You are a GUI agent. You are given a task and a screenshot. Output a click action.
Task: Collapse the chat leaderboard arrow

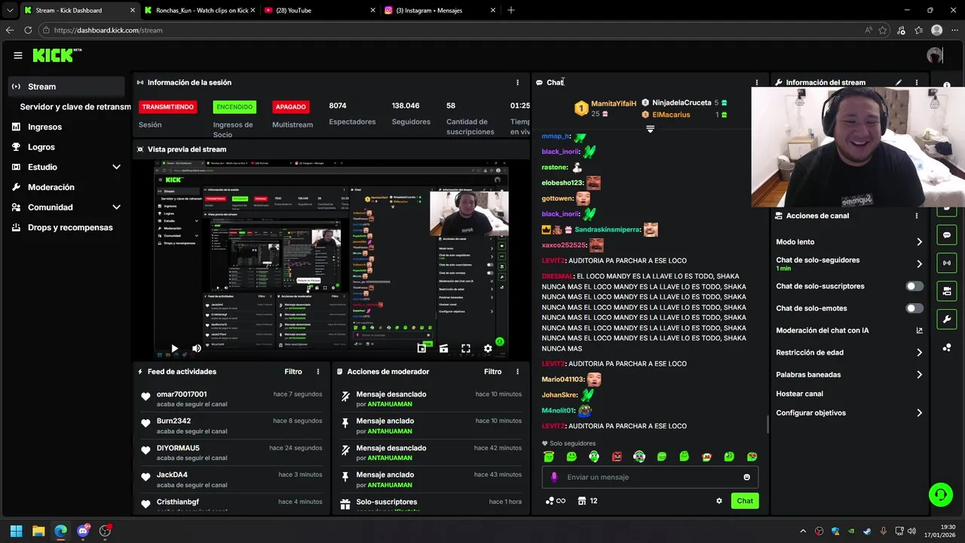pyautogui.click(x=650, y=129)
